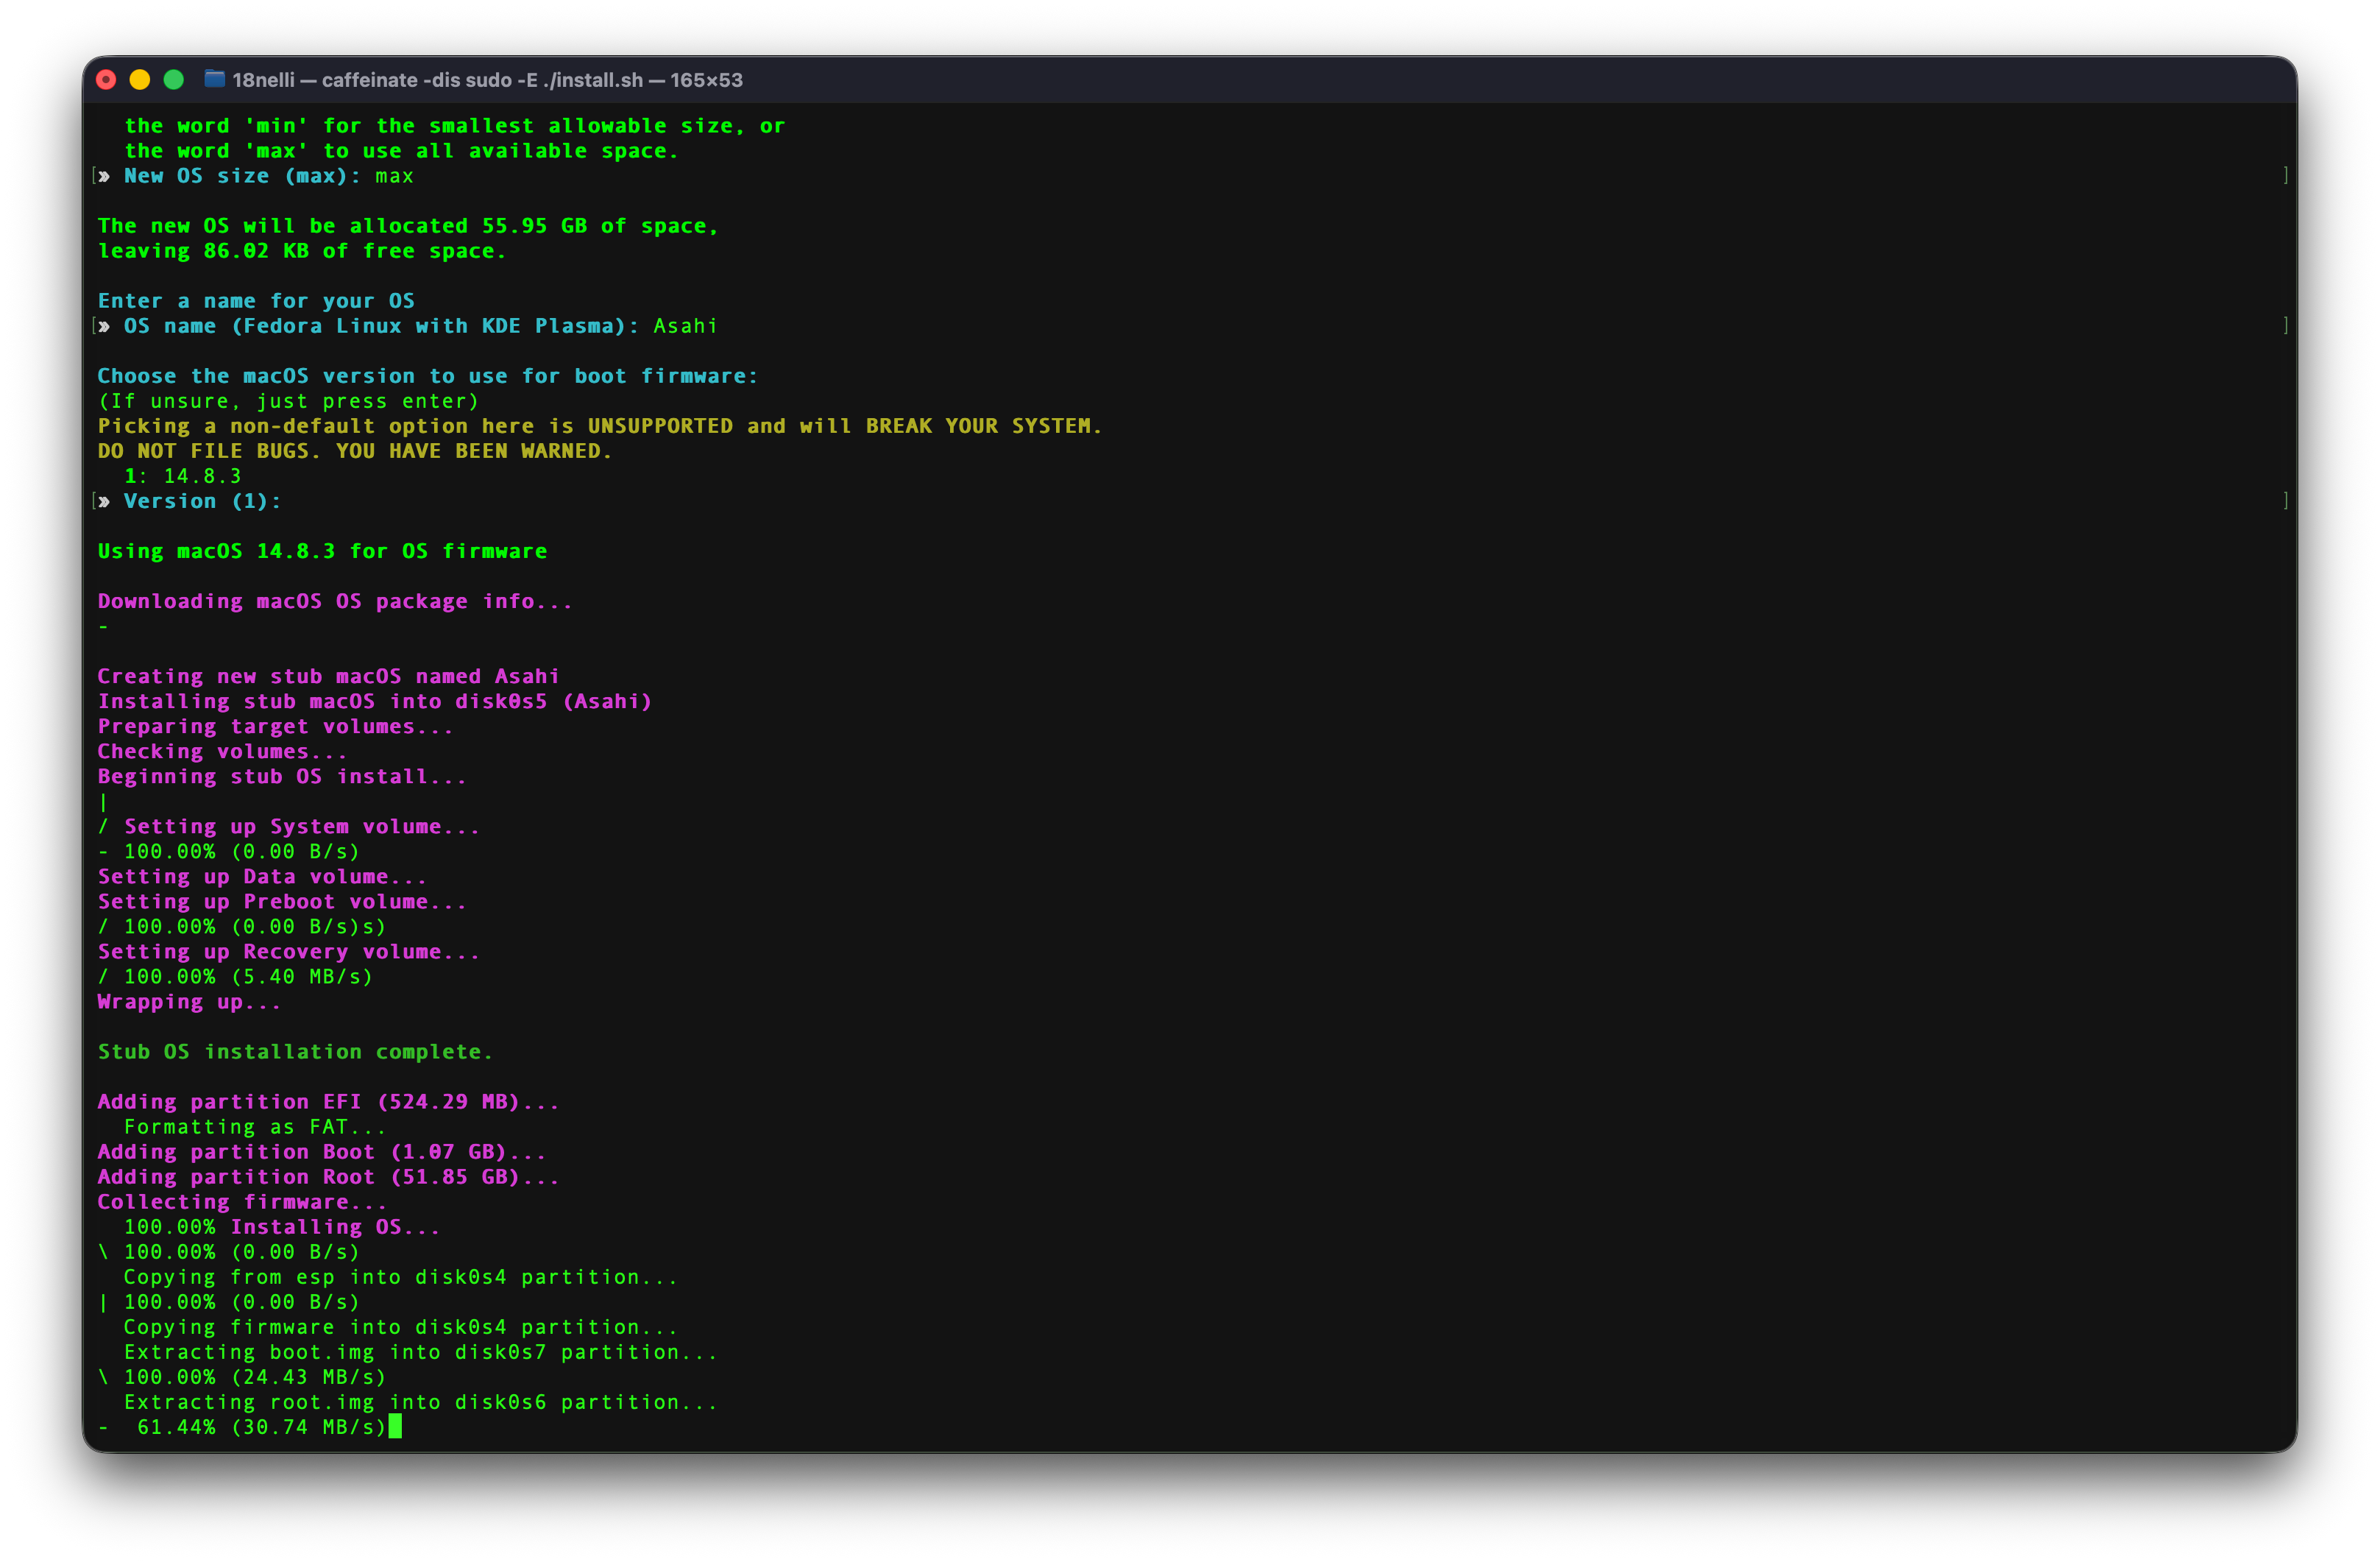
Task: Click the red close window button
Action: (x=106, y=80)
